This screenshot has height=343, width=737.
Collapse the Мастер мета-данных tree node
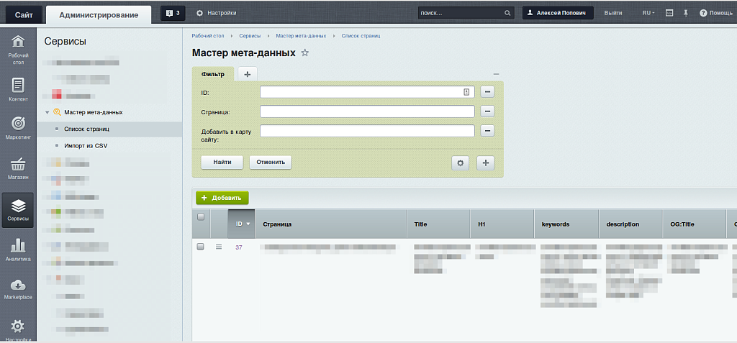pyautogui.click(x=47, y=112)
